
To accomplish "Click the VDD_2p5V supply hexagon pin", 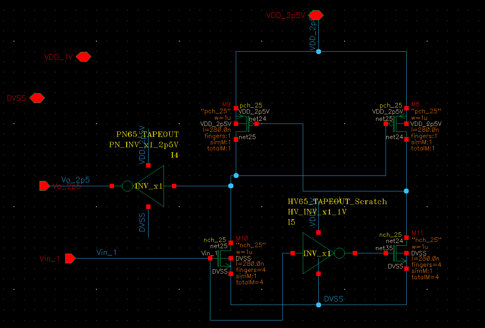I will 316,15.
